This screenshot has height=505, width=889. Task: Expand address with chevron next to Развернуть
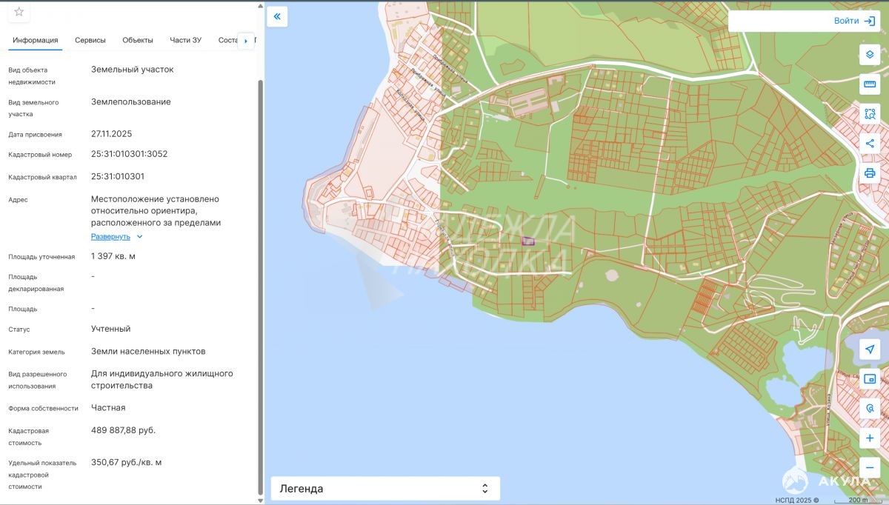click(x=139, y=237)
